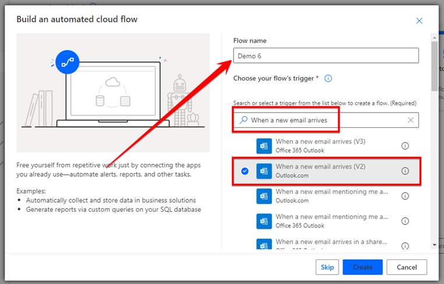Select Office 365 new email mentioning me trigger

click(326, 221)
